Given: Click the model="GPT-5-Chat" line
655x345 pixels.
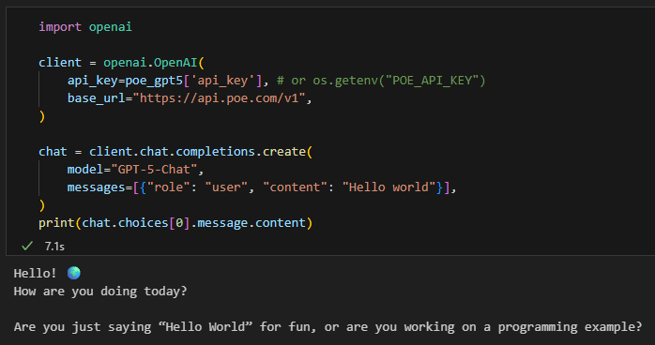Looking at the screenshot, I should [135, 170].
